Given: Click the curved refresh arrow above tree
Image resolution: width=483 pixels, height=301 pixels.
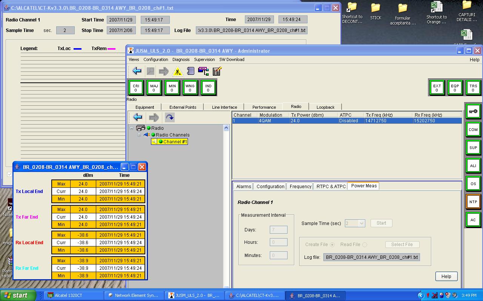Looking at the screenshot, I should pyautogui.click(x=170, y=117).
